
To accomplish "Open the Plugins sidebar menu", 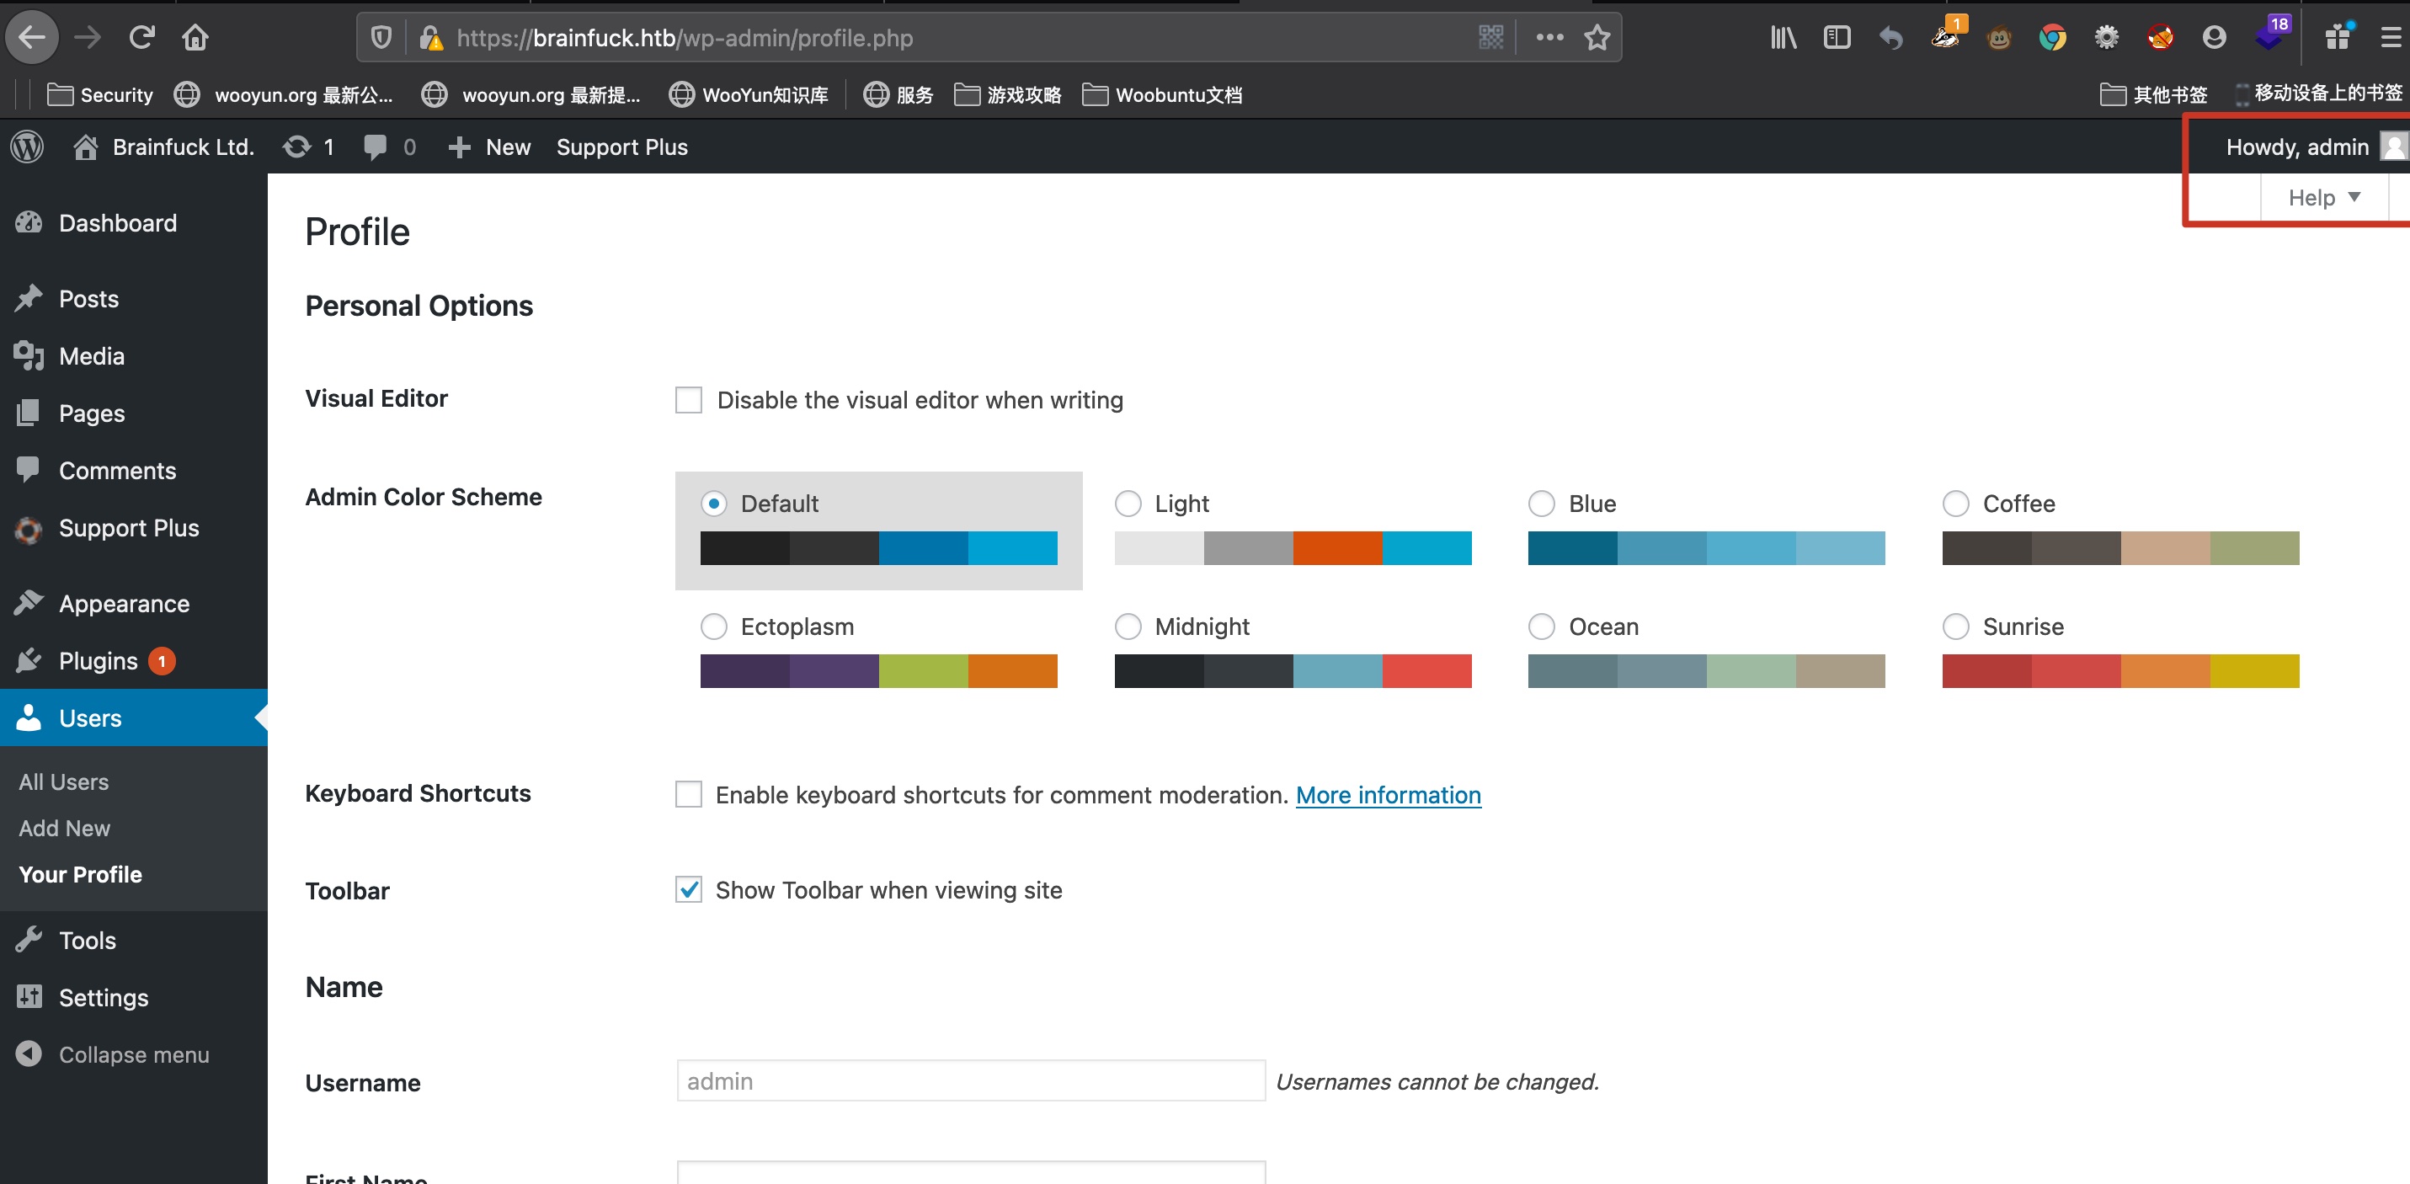I will pyautogui.click(x=99, y=661).
